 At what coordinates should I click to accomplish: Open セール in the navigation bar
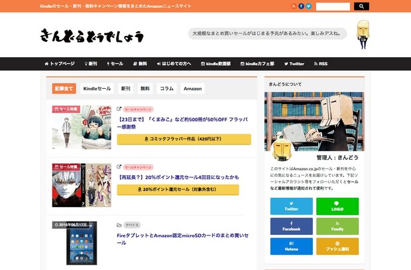[x=115, y=64]
